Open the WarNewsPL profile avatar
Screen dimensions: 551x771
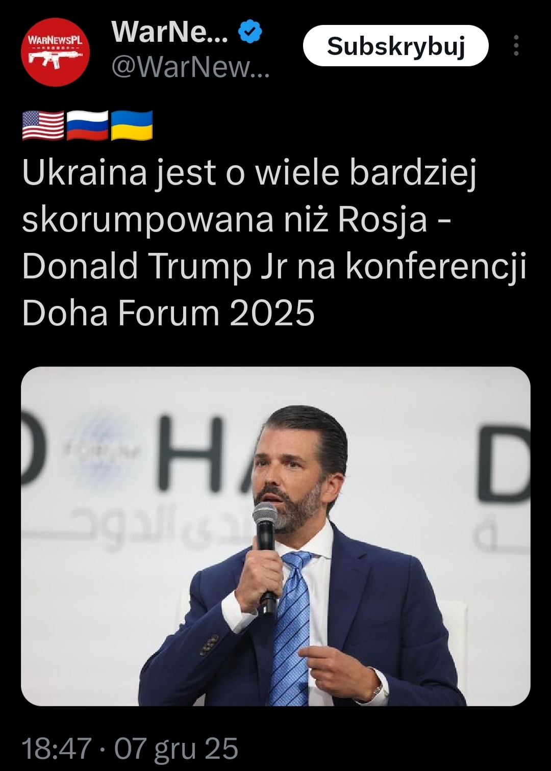tap(55, 52)
